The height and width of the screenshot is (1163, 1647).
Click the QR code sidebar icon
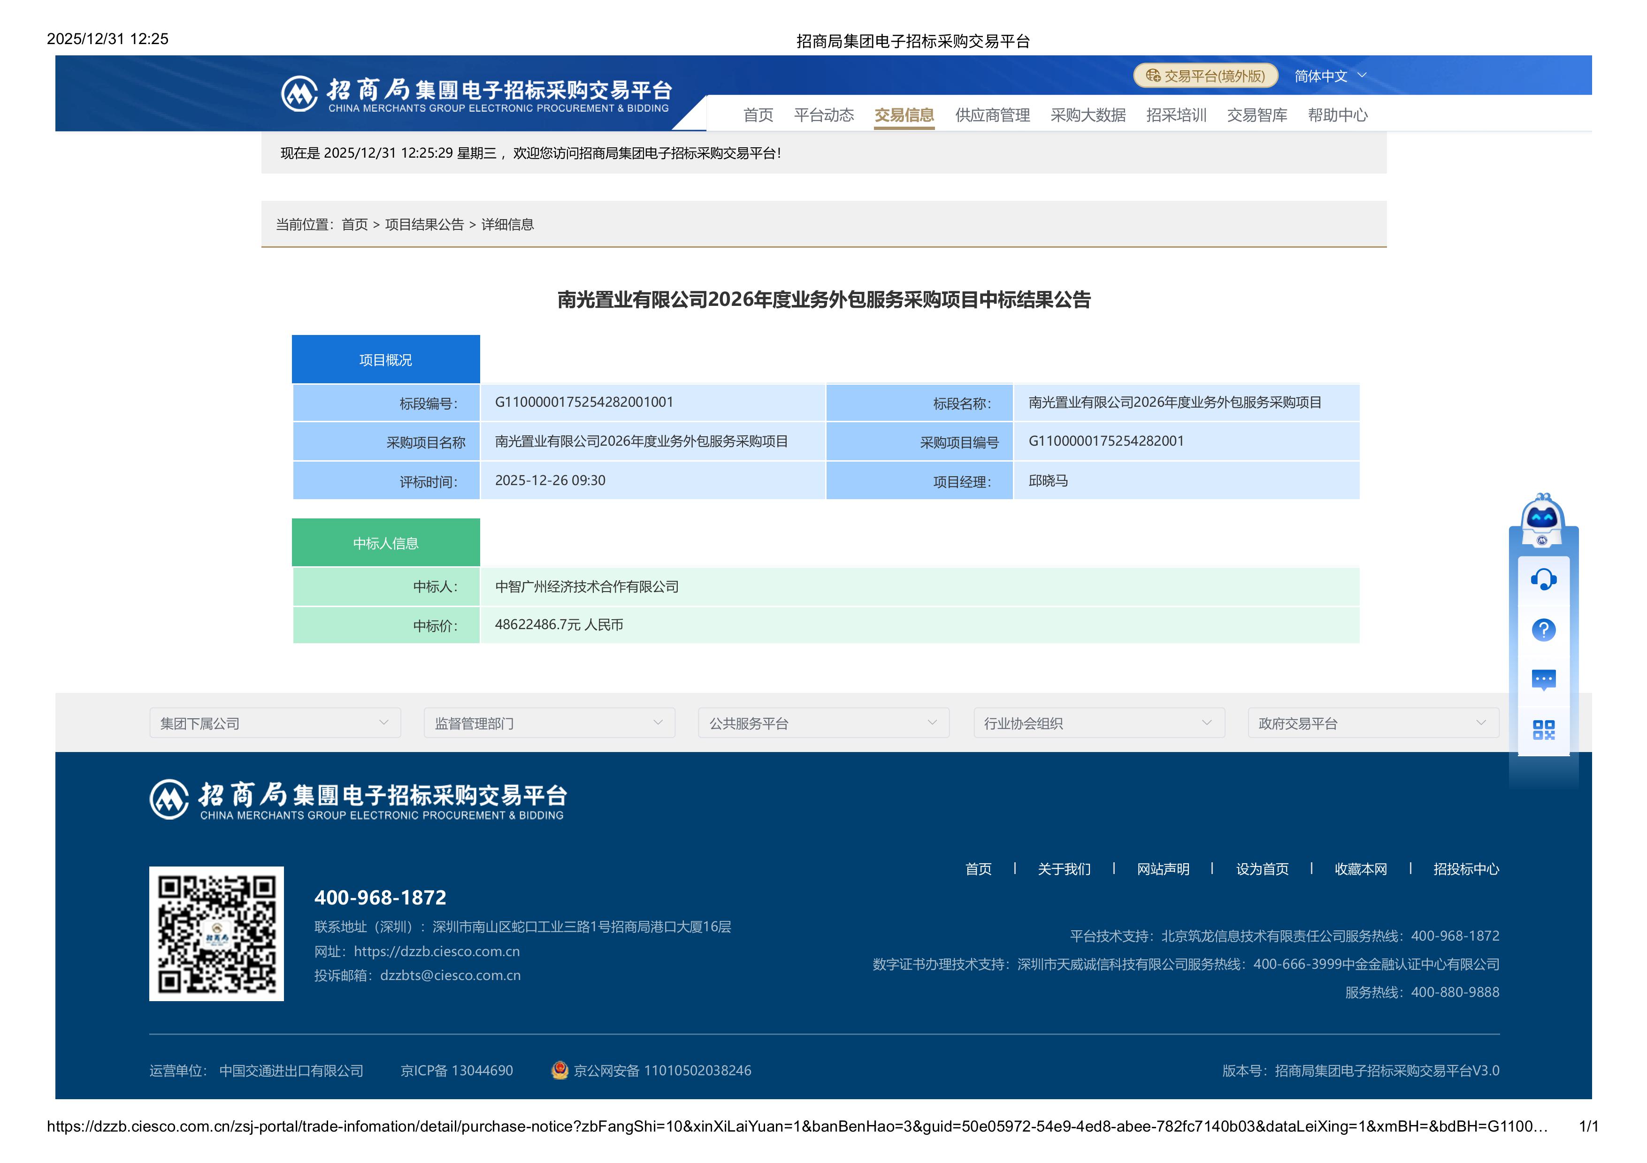pyautogui.click(x=1543, y=730)
